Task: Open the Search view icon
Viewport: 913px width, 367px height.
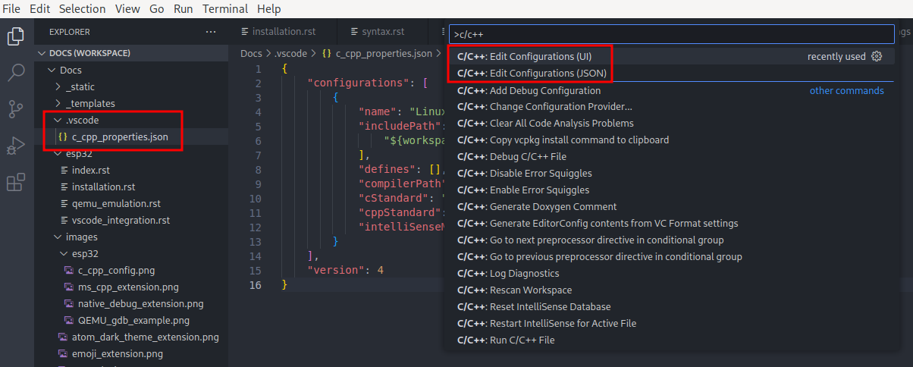Action: coord(15,73)
